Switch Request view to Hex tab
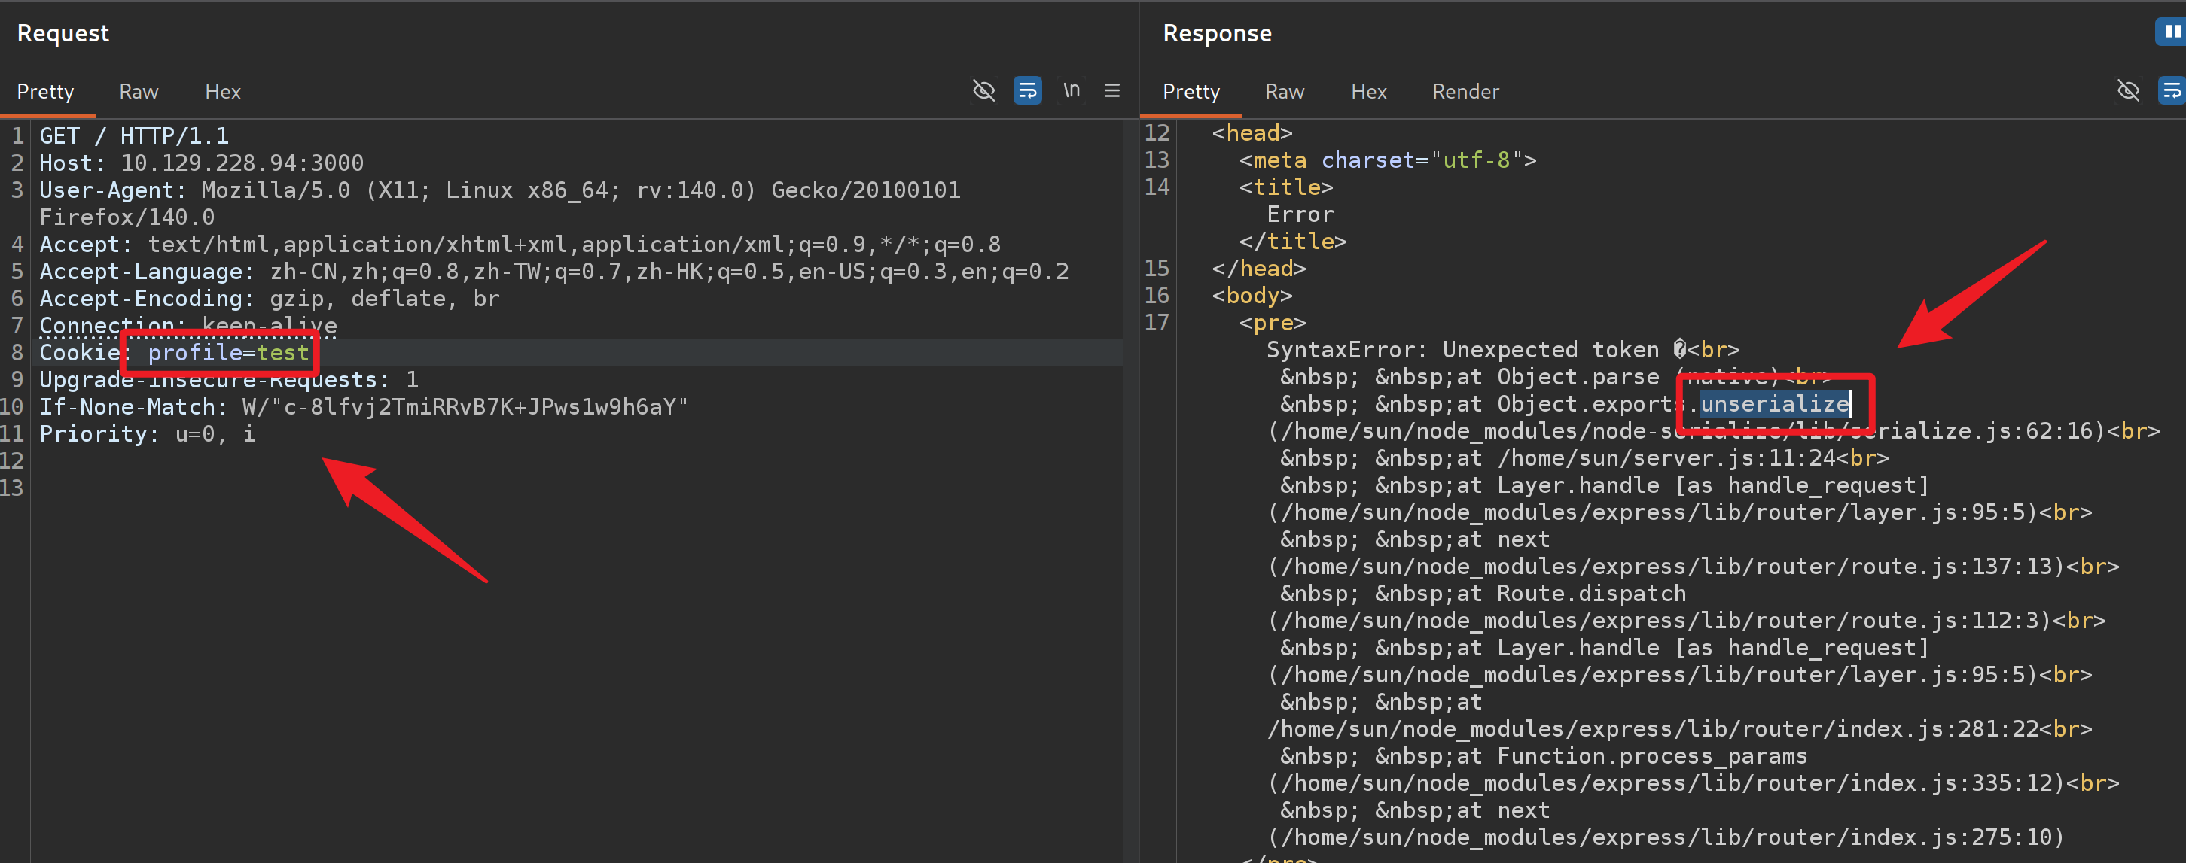This screenshot has width=2186, height=863. (222, 92)
